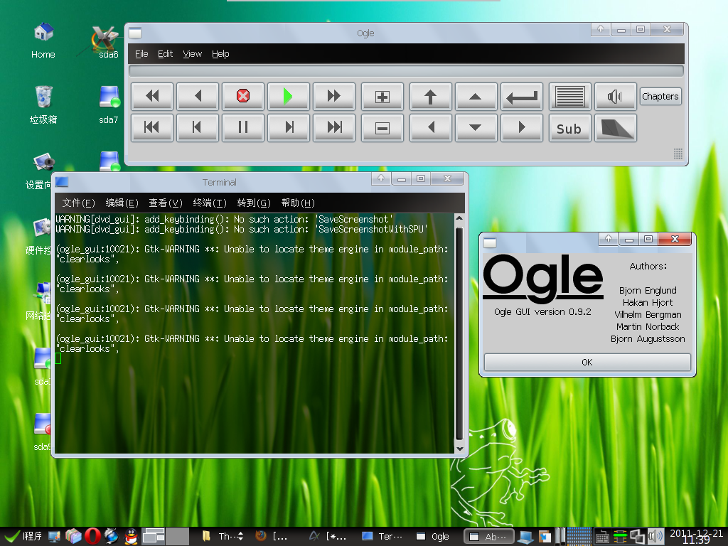Step forward one frame in Ogle
The height and width of the screenshot is (546, 728).
pyautogui.click(x=289, y=128)
